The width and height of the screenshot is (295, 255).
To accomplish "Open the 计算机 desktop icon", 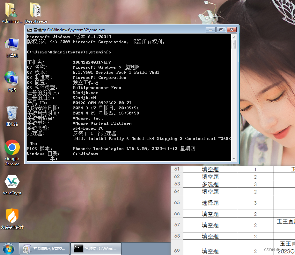I will pos(12,48).
